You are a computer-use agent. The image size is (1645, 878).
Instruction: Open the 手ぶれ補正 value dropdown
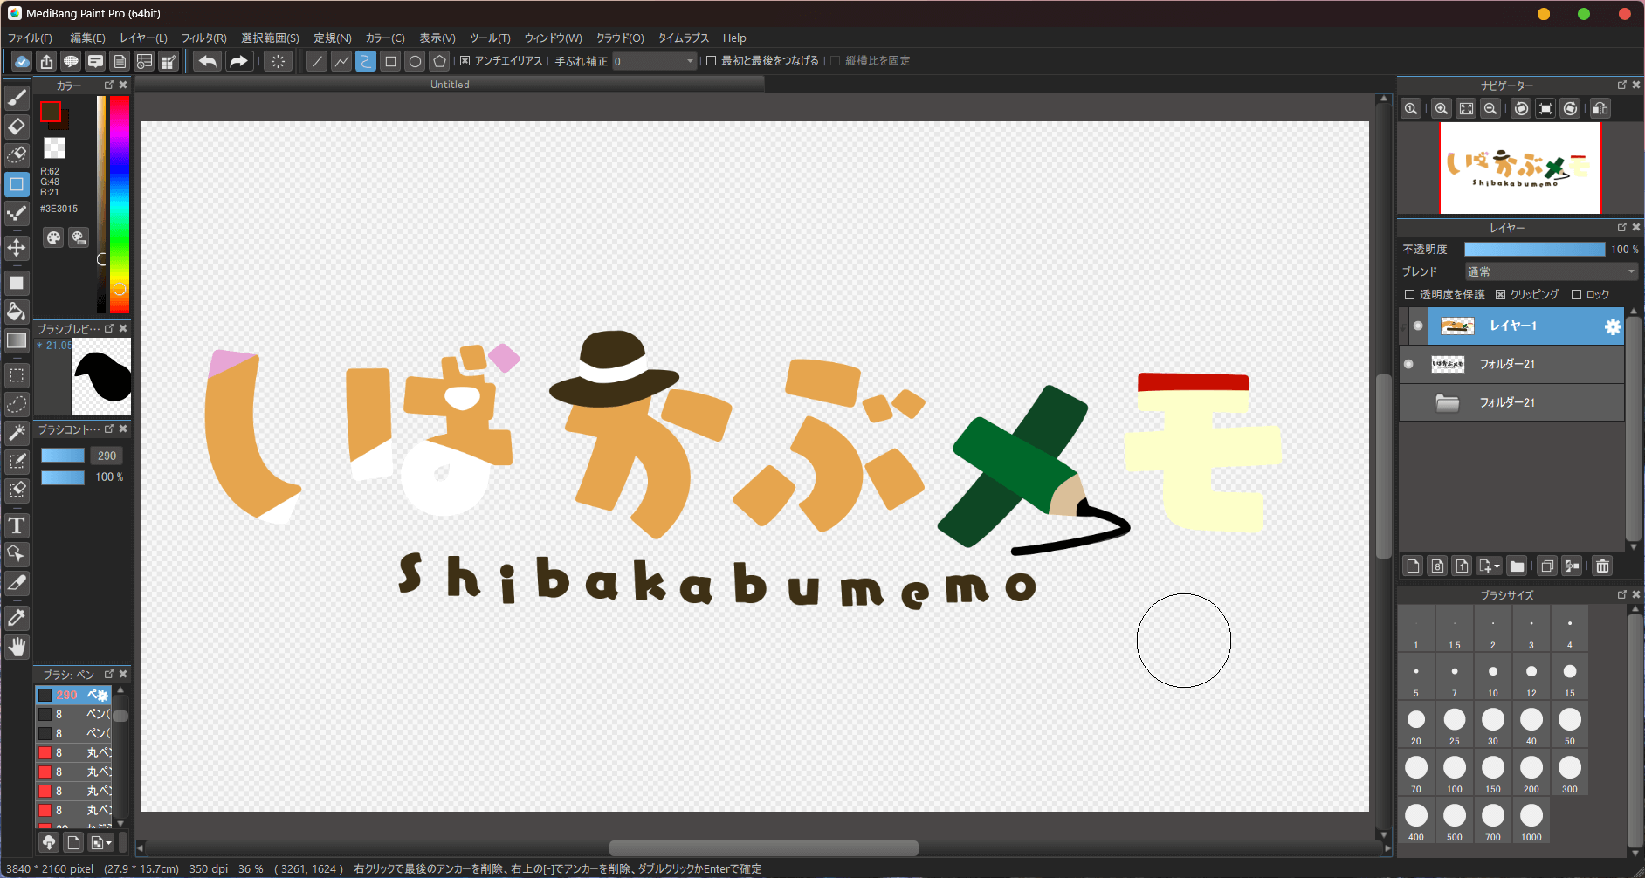(x=690, y=61)
